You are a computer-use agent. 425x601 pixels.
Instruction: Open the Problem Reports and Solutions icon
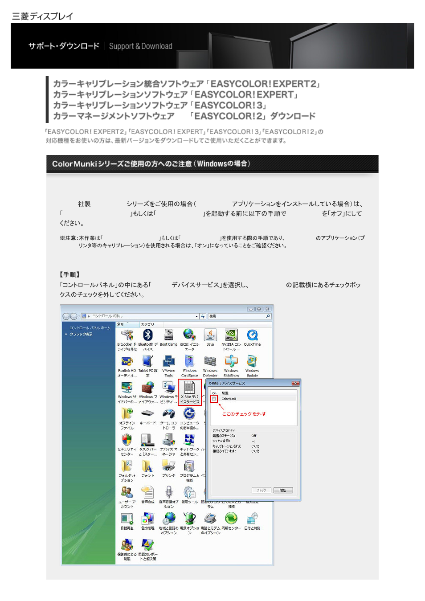coord(148,550)
